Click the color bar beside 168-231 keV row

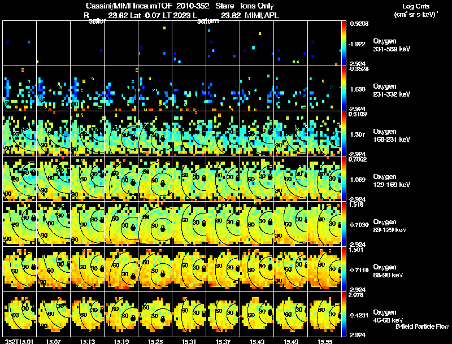pyautogui.click(x=344, y=134)
